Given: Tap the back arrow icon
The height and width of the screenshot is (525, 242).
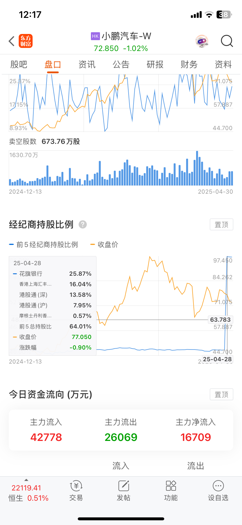Looking at the screenshot, I should tap(12, 41).
